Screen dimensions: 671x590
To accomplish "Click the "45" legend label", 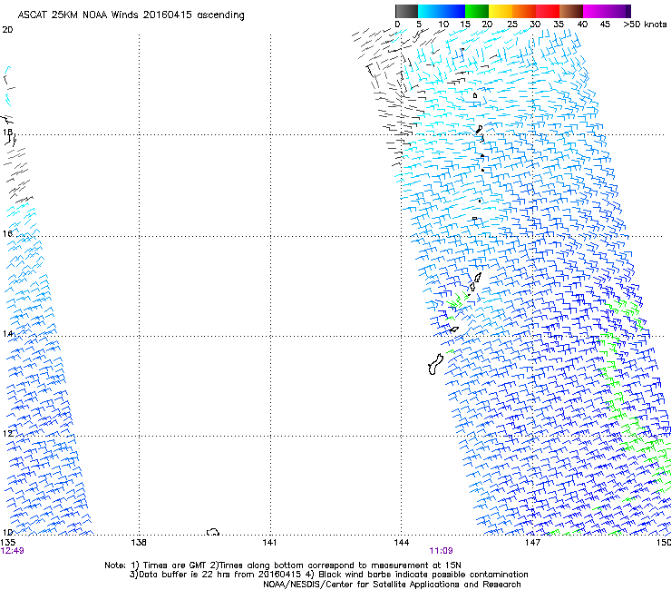I will tap(605, 25).
